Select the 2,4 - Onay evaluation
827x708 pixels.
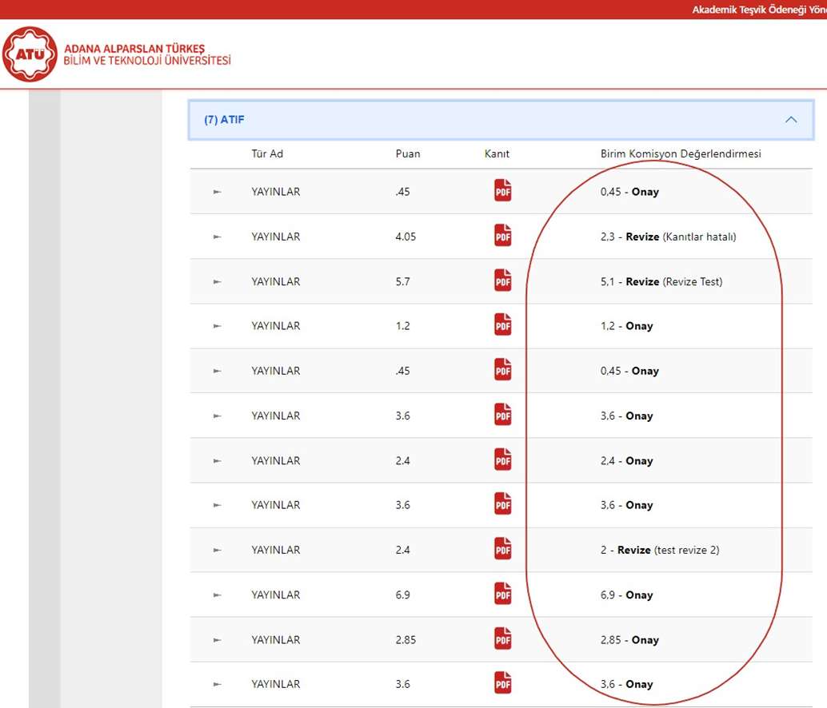click(x=626, y=461)
